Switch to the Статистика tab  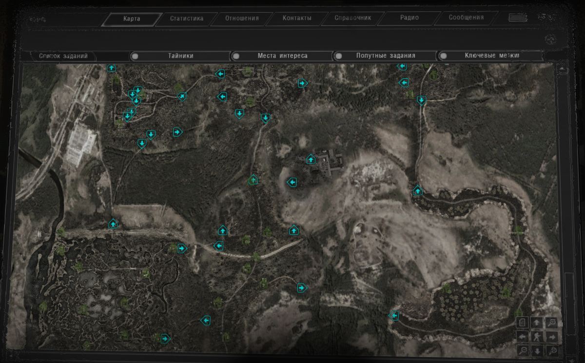(187, 19)
